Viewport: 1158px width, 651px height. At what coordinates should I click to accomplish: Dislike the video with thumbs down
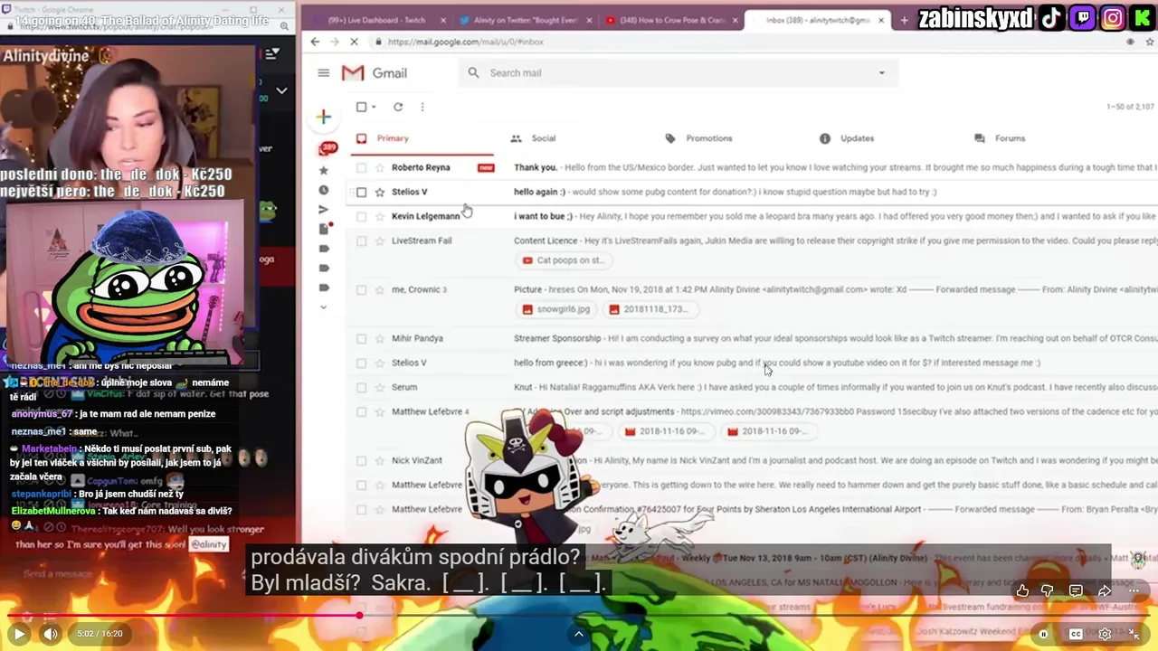coord(1048,590)
